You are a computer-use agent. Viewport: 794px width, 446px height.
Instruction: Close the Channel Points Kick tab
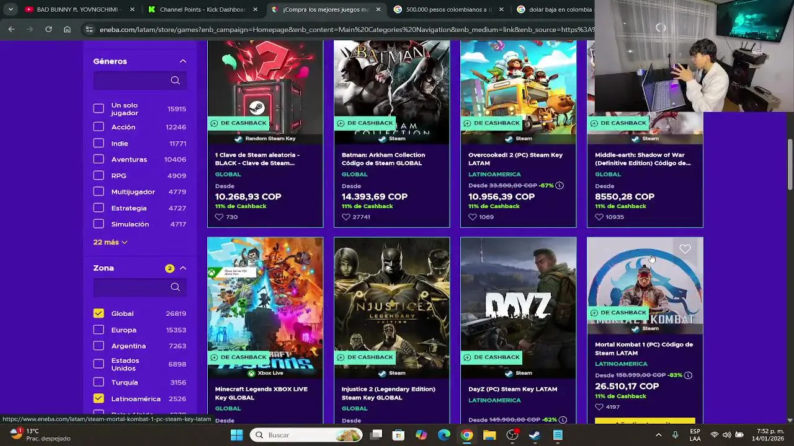(x=255, y=9)
